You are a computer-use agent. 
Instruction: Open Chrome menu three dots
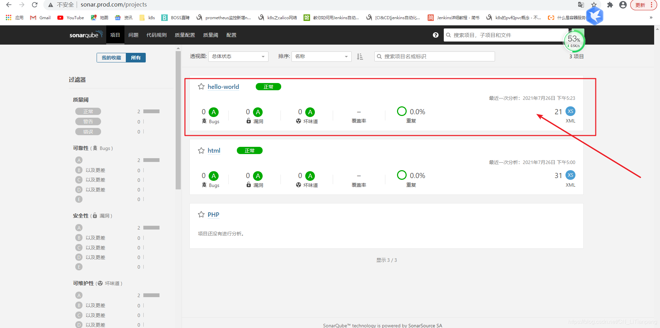pyautogui.click(x=651, y=5)
